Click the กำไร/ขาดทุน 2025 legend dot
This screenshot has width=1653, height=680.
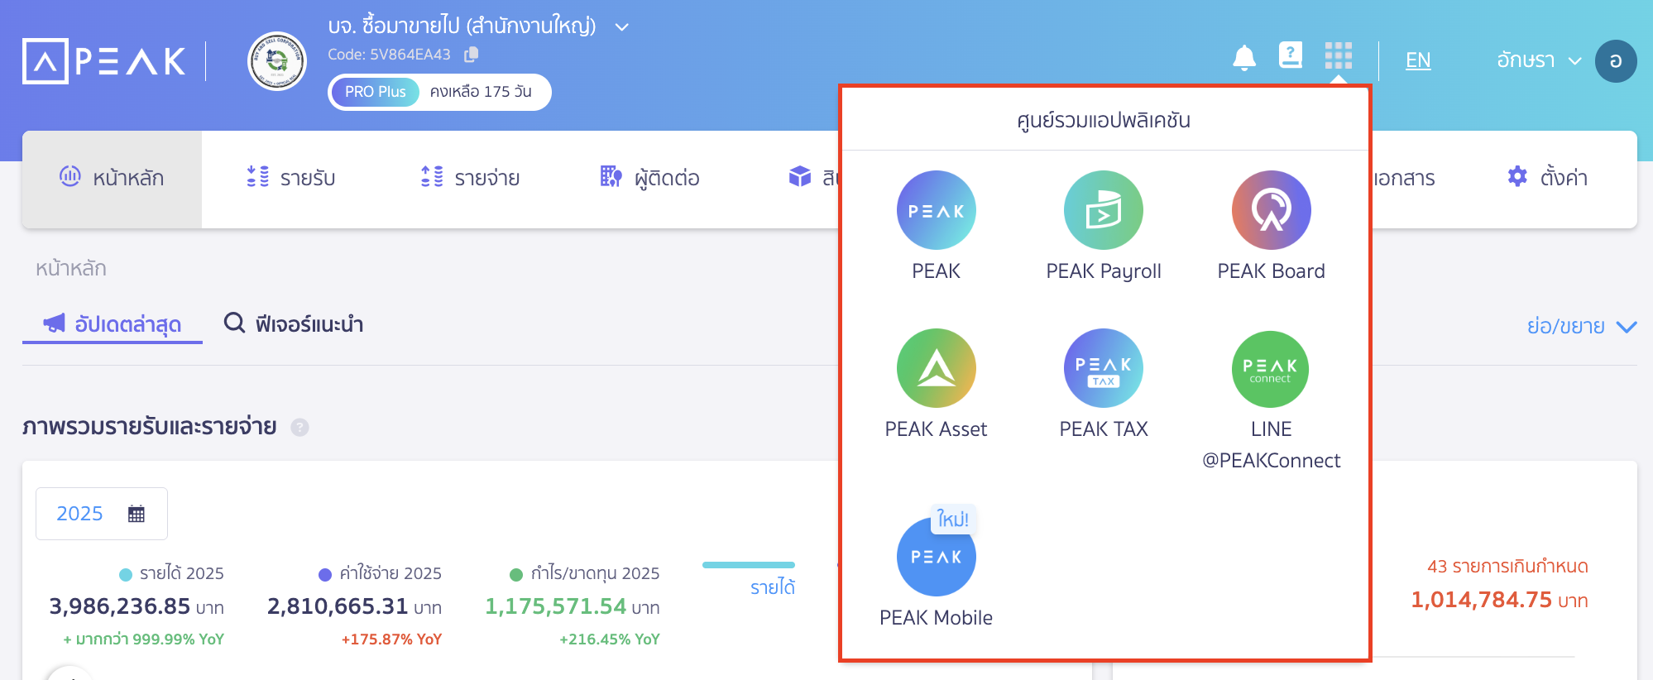pos(516,574)
